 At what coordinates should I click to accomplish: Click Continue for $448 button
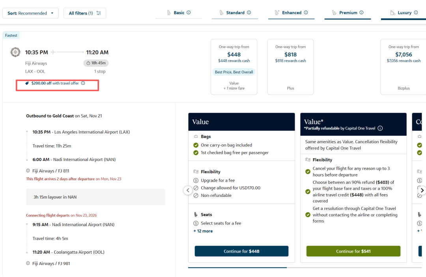coord(241,251)
